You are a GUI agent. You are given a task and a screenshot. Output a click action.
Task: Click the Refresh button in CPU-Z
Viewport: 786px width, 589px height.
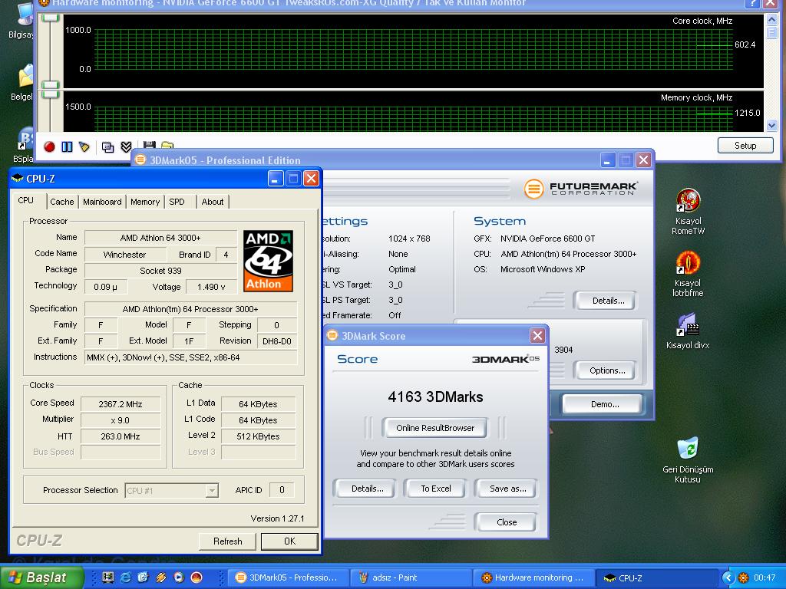click(x=227, y=541)
